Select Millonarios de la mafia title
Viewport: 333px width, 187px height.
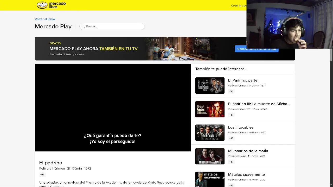pyautogui.click(x=248, y=151)
